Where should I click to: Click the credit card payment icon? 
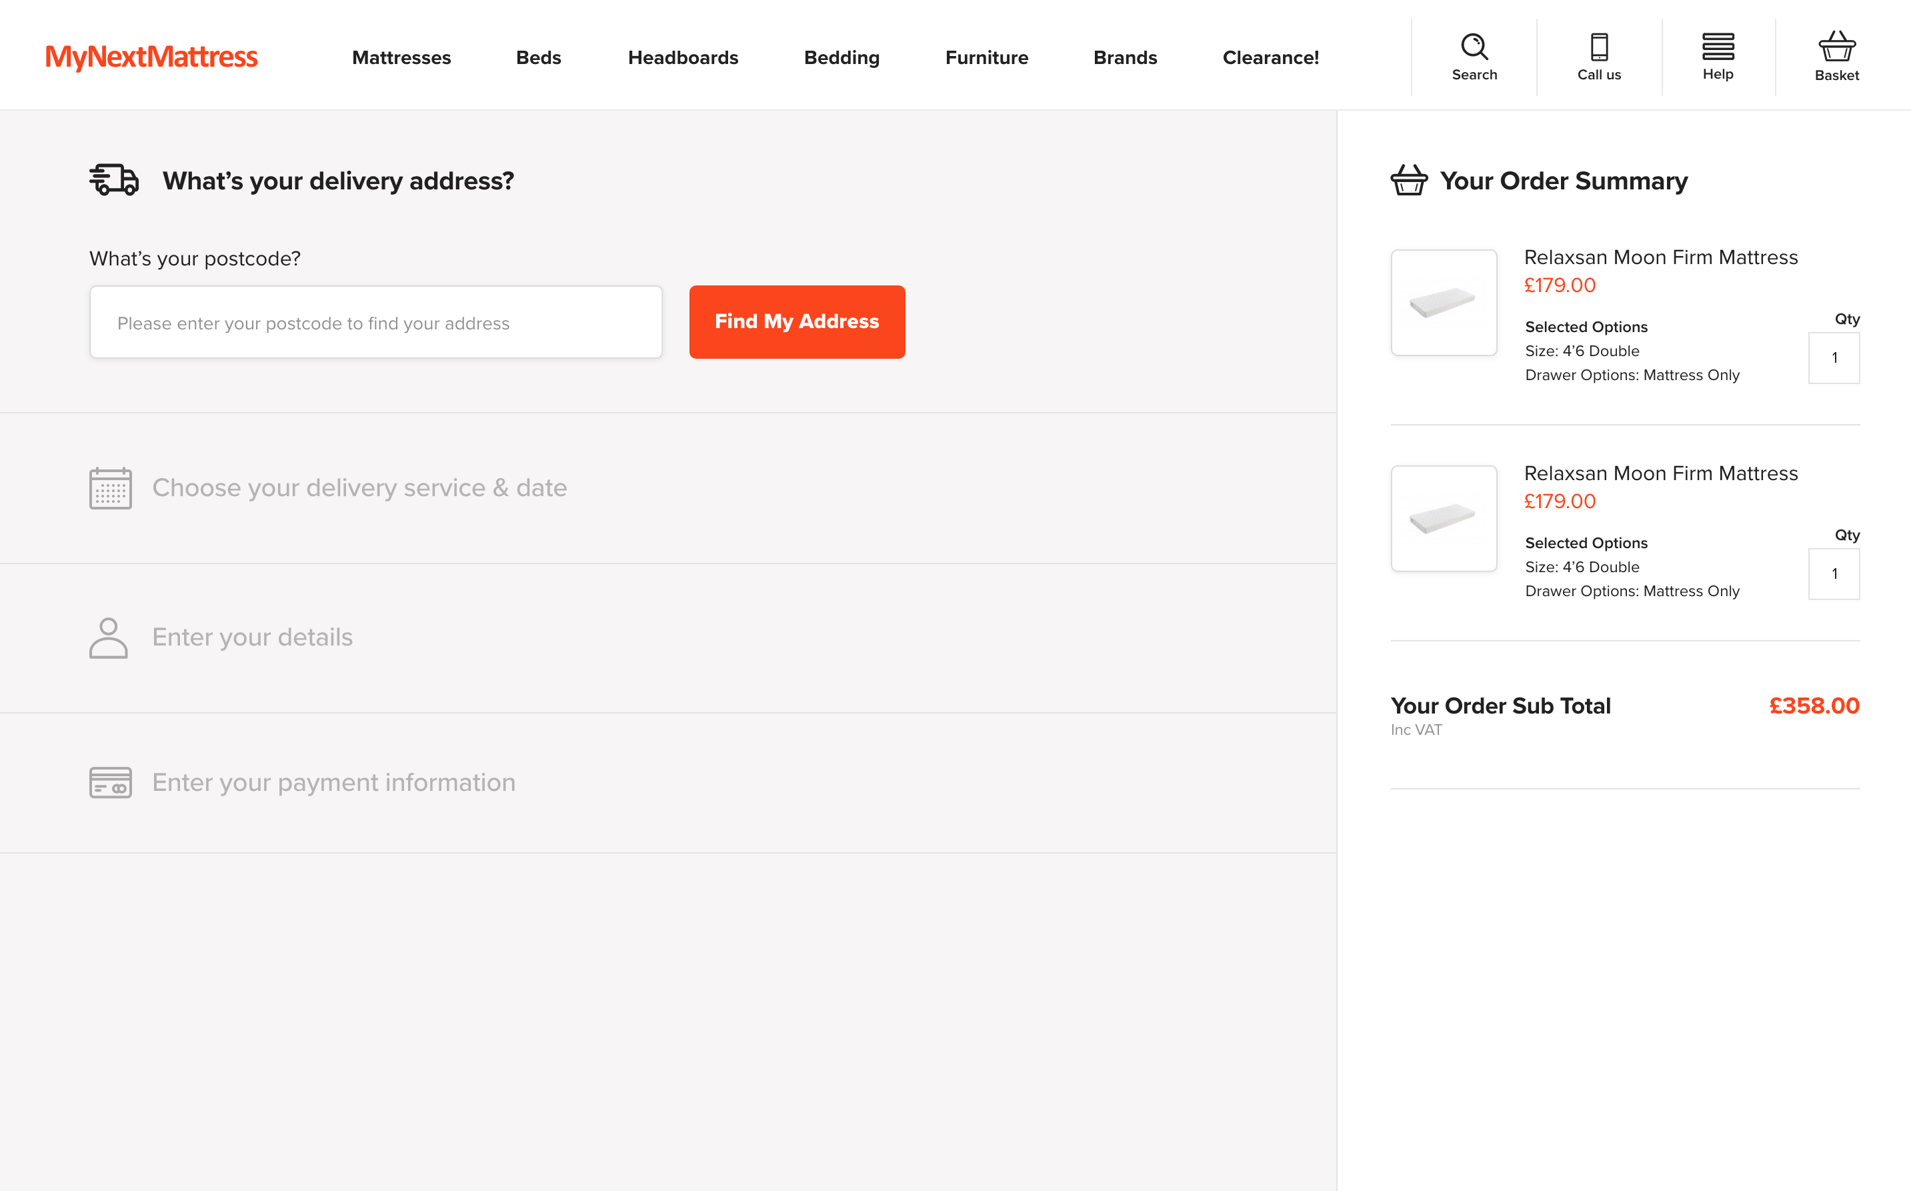(x=110, y=782)
